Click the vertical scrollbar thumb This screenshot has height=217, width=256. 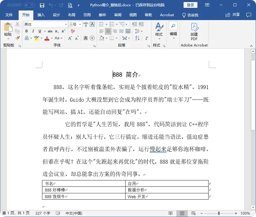[253, 95]
